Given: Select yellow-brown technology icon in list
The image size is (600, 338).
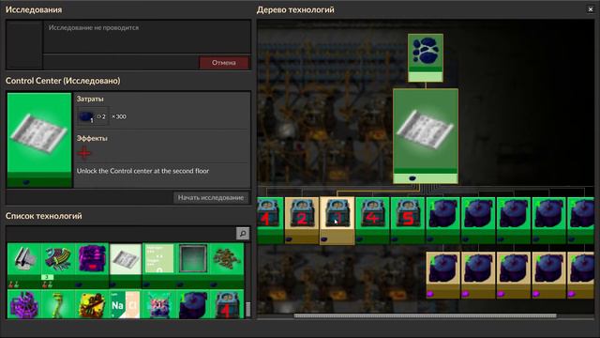Looking at the screenshot, I should coord(92,304).
